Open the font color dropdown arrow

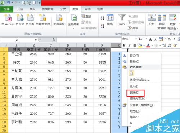tap(152, 46)
